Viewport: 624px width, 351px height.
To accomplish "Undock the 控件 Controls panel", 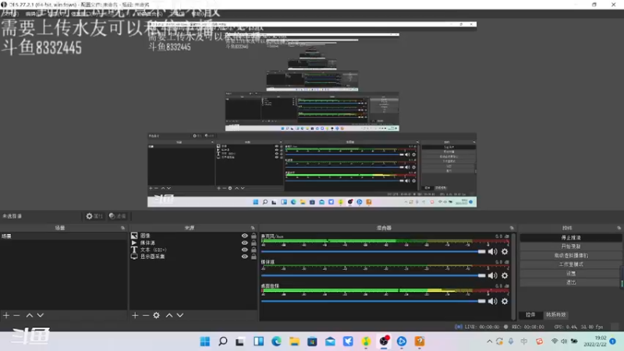I will tap(619, 228).
